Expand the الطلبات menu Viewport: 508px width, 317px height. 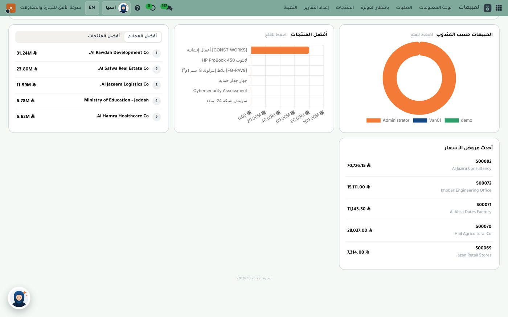point(404,8)
